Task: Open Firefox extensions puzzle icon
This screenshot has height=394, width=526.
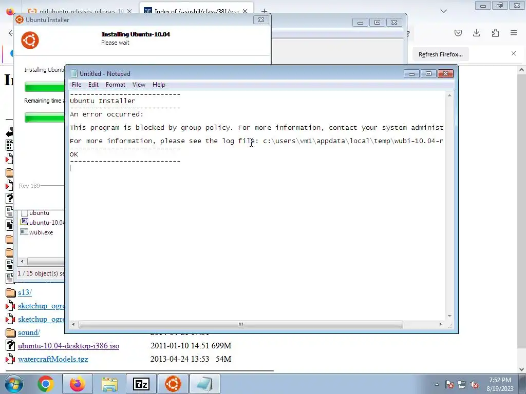Action: pos(495,33)
